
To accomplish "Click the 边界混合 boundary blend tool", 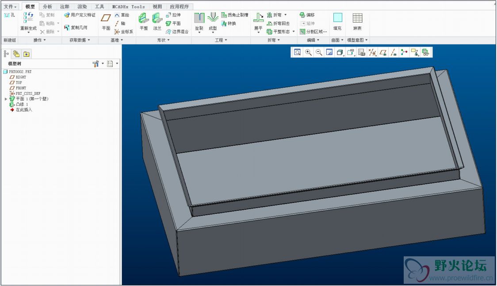I will pos(177,32).
